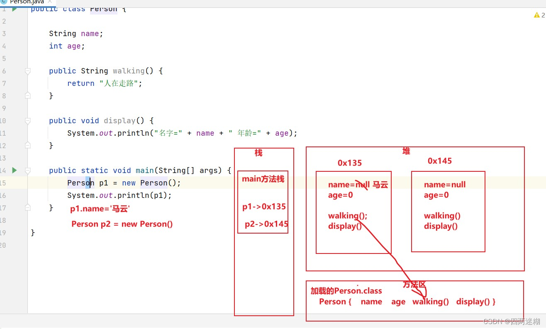546x329 pixels.
Task: Click fold end marker below return statement
Action: (28, 95)
